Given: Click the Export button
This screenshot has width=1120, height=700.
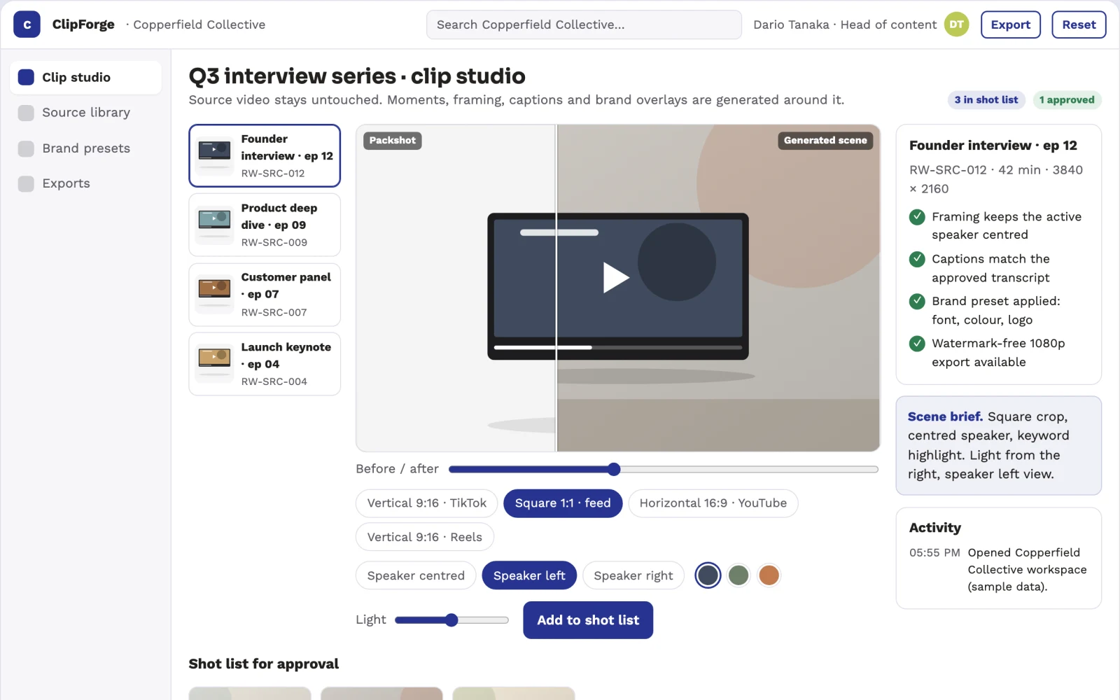Looking at the screenshot, I should [1010, 24].
